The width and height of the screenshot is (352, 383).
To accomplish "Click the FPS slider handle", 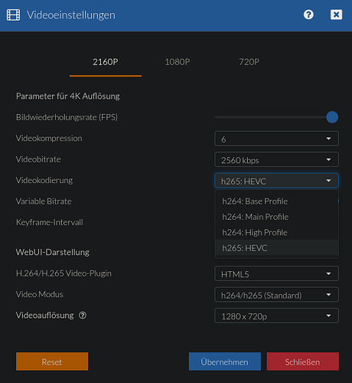I will [x=332, y=117].
